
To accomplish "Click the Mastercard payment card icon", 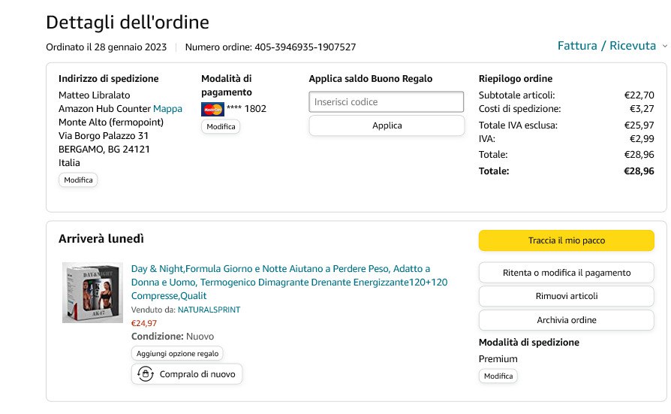I will 212,109.
